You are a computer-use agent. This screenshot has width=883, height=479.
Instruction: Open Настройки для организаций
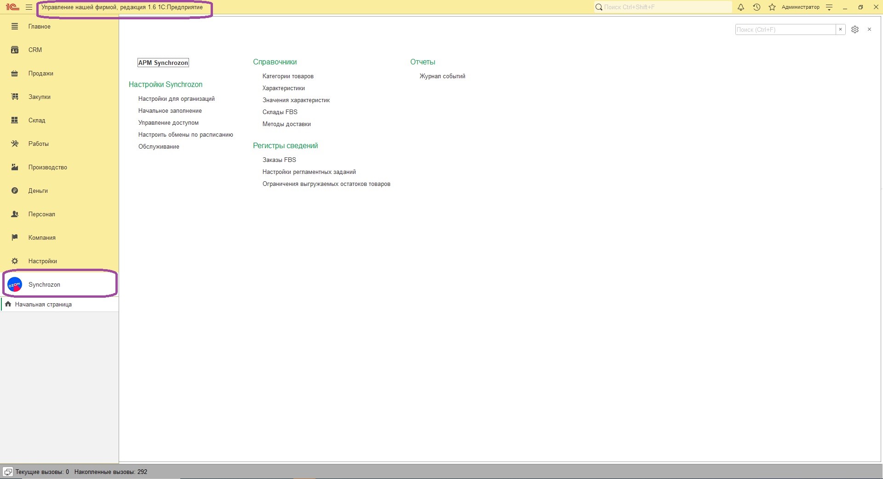(x=176, y=99)
